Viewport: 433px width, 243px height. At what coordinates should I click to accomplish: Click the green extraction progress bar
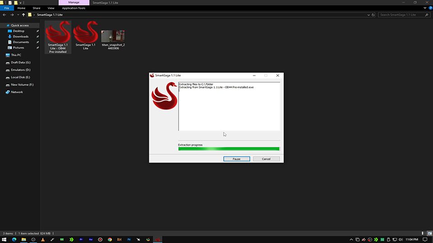229,149
